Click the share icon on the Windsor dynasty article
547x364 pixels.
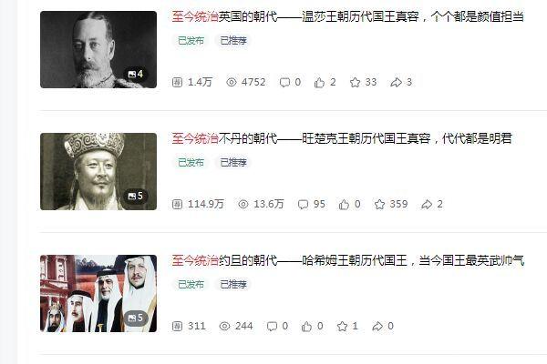396,82
